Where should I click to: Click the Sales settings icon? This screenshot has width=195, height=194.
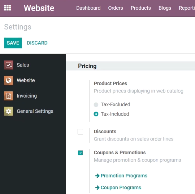pyautogui.click(x=8, y=65)
